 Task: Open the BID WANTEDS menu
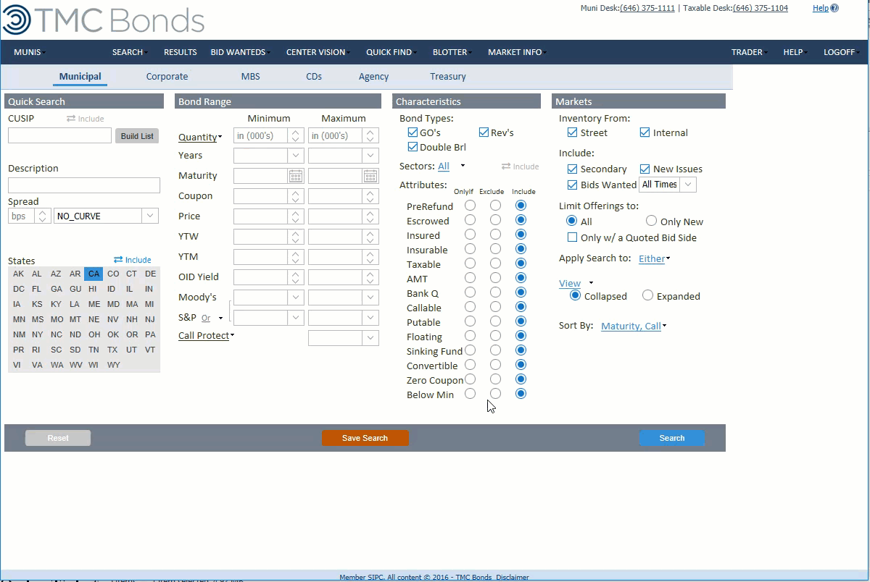pos(241,52)
